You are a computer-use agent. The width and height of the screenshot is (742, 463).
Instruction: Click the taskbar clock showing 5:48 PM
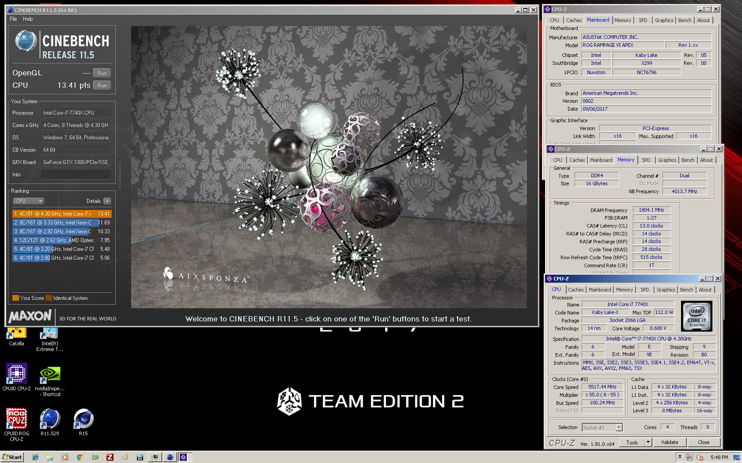tap(719, 457)
